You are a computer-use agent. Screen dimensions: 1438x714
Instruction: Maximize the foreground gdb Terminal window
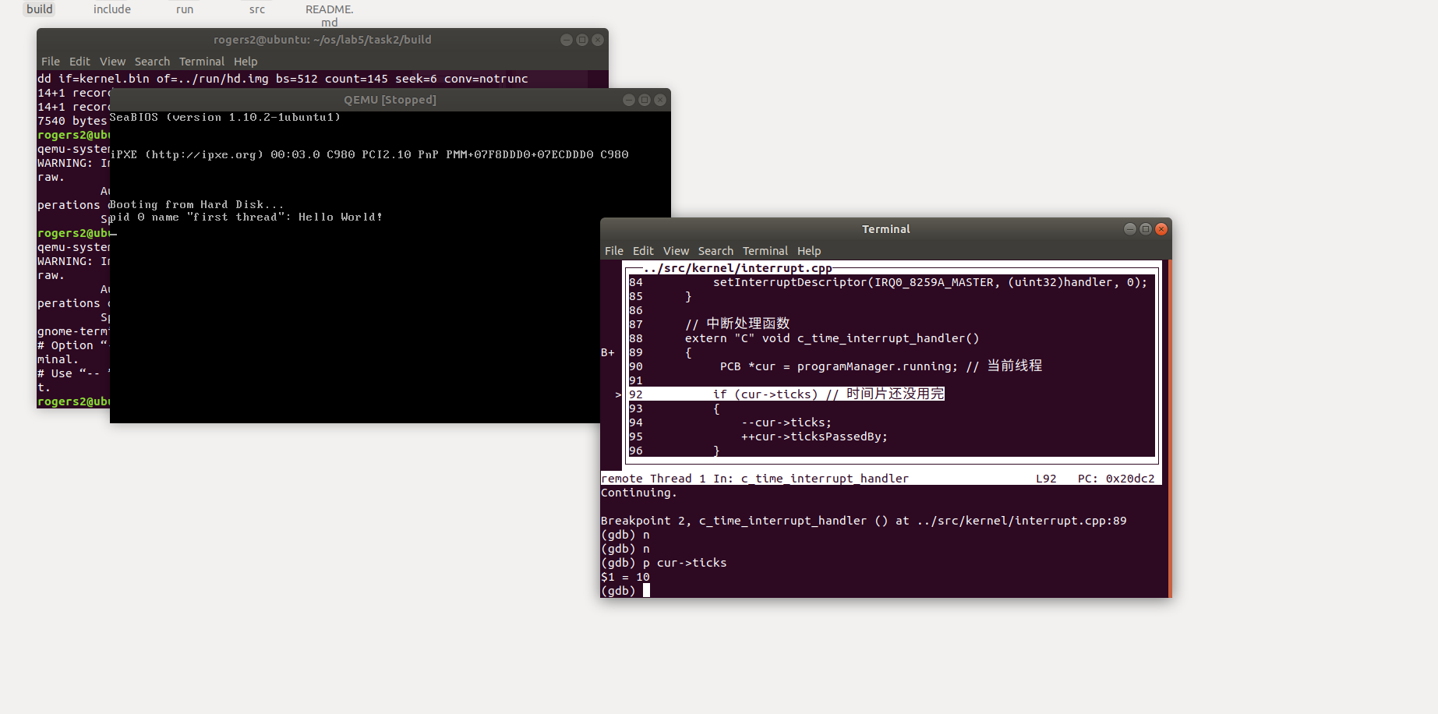click(1145, 229)
